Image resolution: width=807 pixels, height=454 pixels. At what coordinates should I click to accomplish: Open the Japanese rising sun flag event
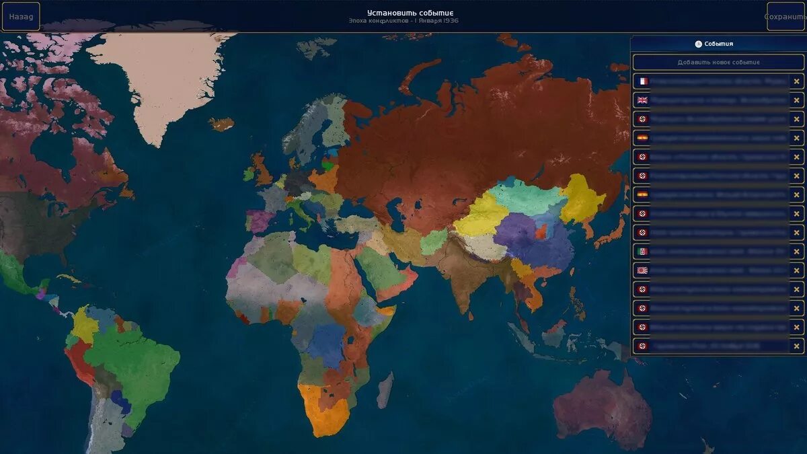(711, 270)
